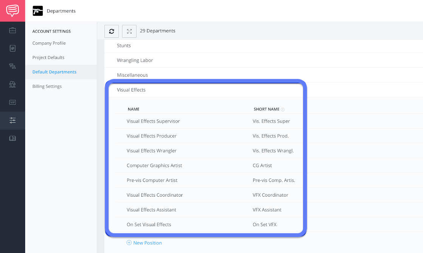
Task: Click the NAME column header
Action: tap(133, 109)
